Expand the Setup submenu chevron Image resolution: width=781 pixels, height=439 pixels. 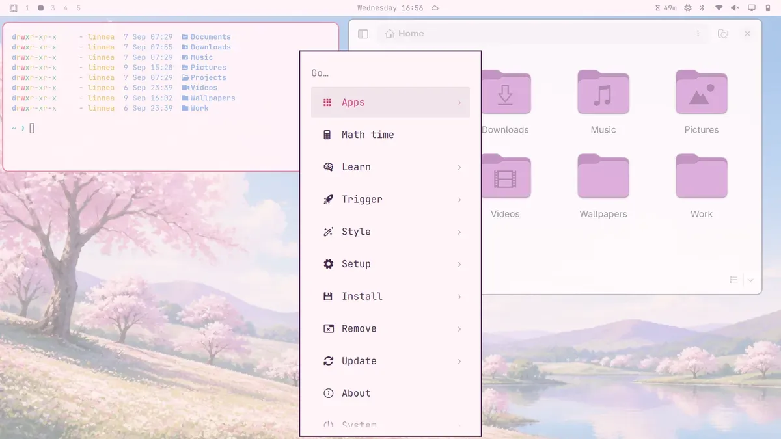point(459,264)
